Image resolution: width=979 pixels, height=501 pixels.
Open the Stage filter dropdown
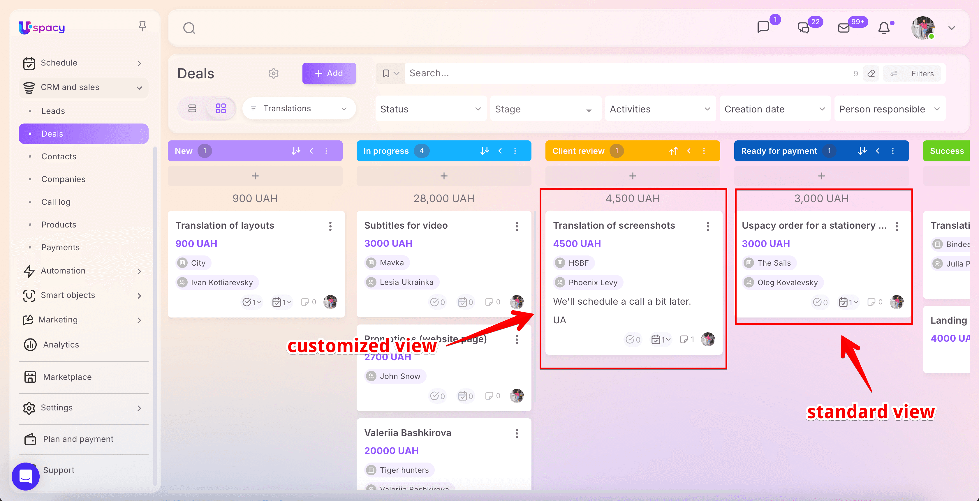click(x=545, y=109)
